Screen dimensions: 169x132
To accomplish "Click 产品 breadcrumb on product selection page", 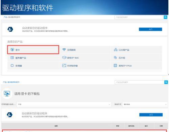I will pyautogui.click(x=5, y=17).
